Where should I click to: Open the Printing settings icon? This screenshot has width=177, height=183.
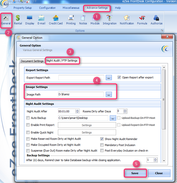point(71,18)
